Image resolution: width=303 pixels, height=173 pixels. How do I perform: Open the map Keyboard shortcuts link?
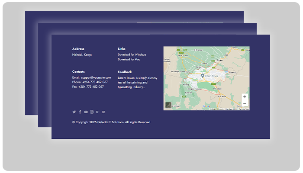click(216, 109)
